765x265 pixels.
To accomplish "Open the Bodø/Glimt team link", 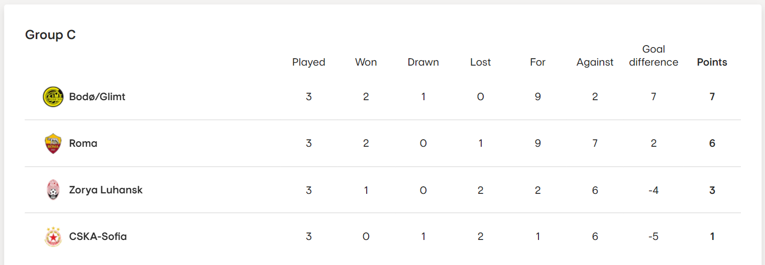I will click(x=97, y=97).
